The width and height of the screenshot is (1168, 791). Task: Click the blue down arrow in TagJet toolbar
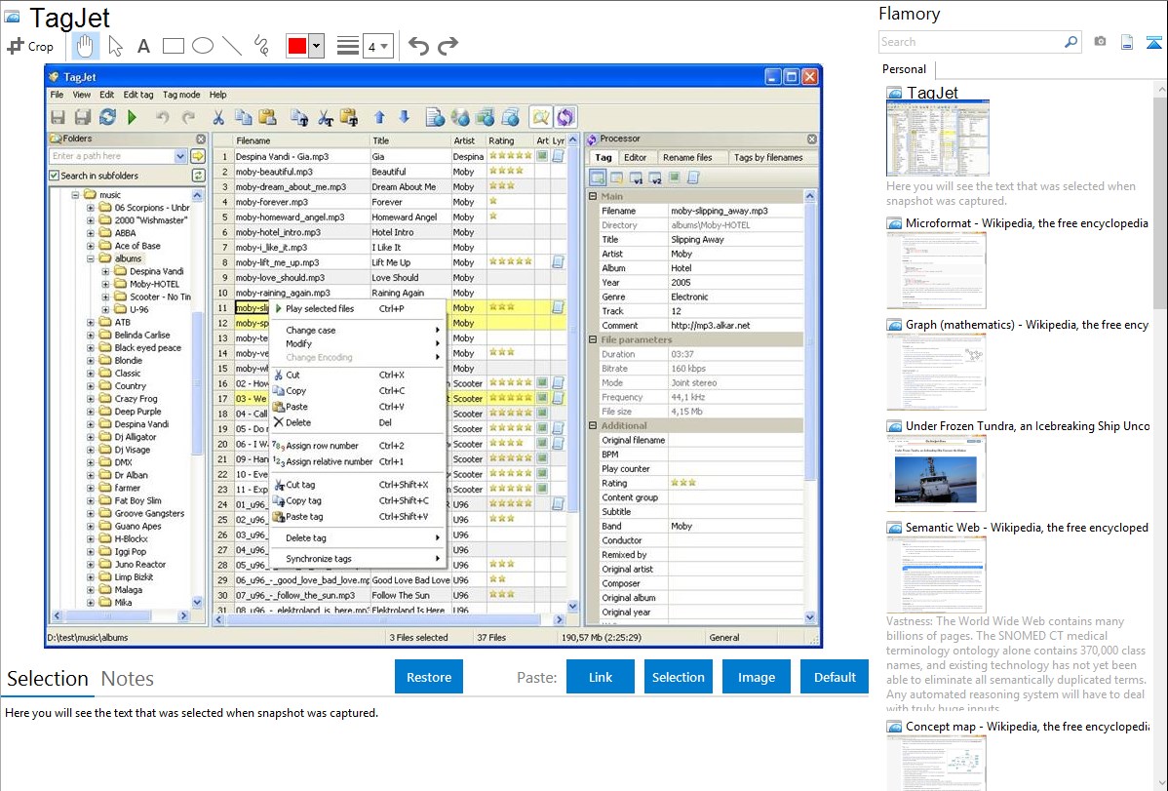point(404,117)
